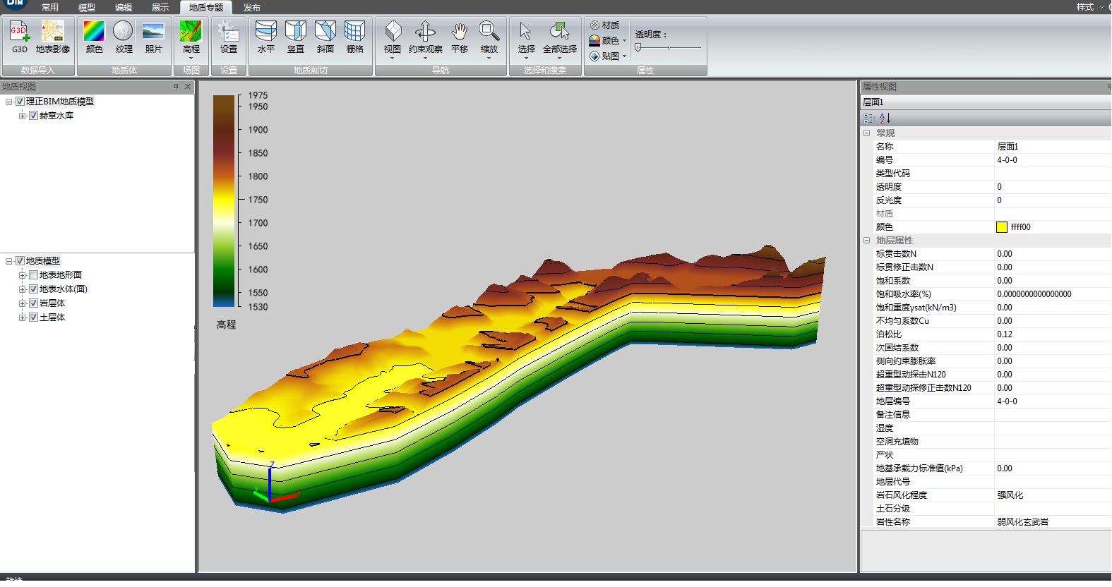Viewport: 1112px width, 587px height.
Task: Activate the 平移 pan hand tool
Action: pyautogui.click(x=460, y=32)
